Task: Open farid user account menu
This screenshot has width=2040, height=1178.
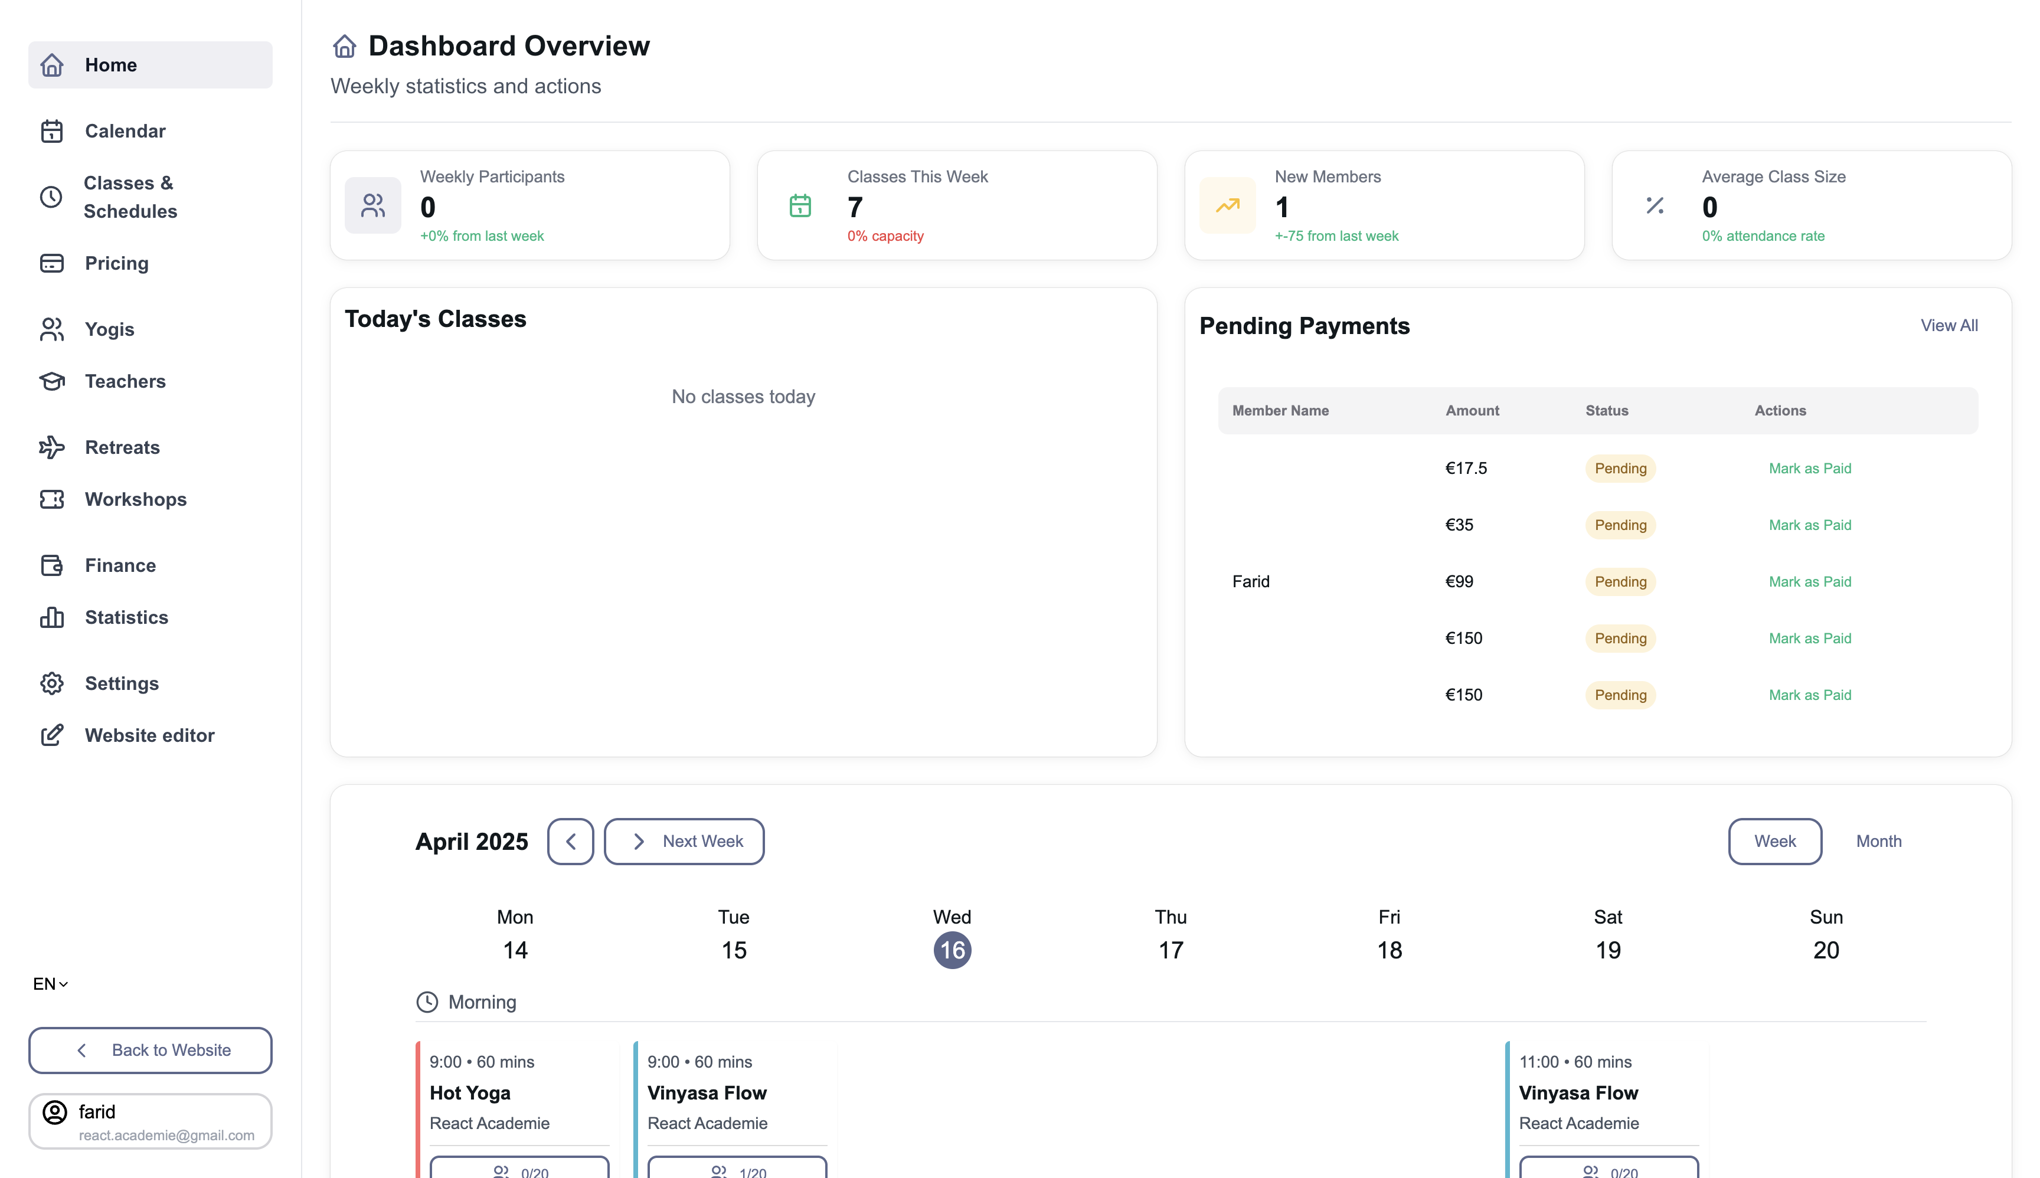Action: [x=151, y=1121]
